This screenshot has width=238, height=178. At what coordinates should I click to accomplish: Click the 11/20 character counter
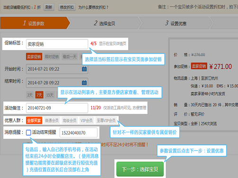96,108
